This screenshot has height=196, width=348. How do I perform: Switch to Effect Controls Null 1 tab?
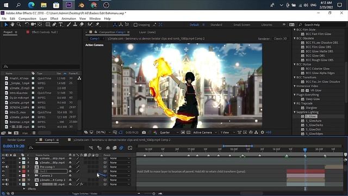pos(45,32)
